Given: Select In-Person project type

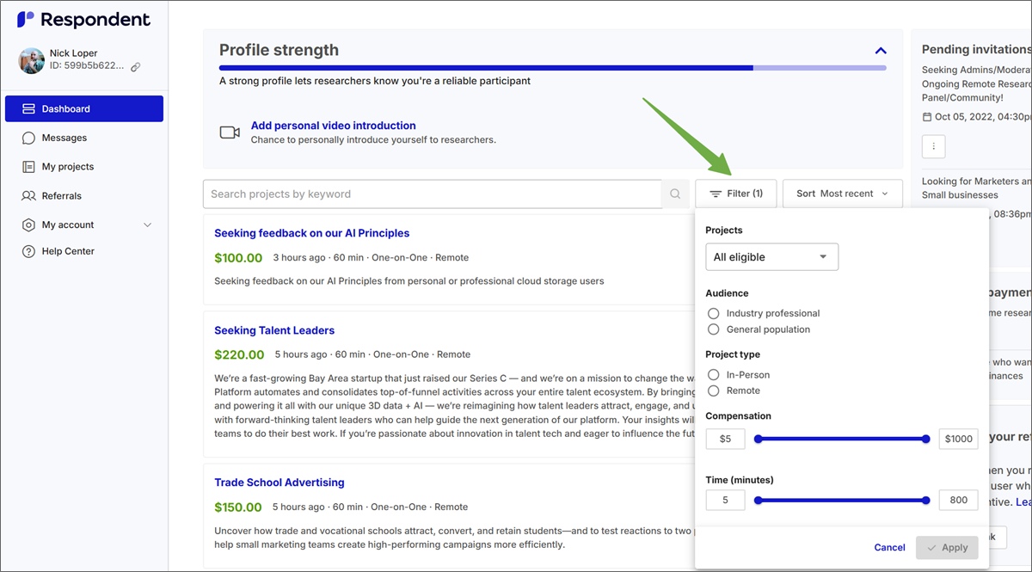Looking at the screenshot, I should click(713, 375).
